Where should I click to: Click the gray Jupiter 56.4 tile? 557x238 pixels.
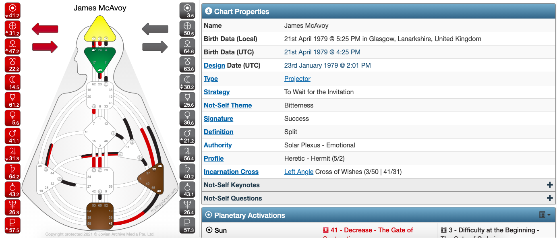click(187, 154)
